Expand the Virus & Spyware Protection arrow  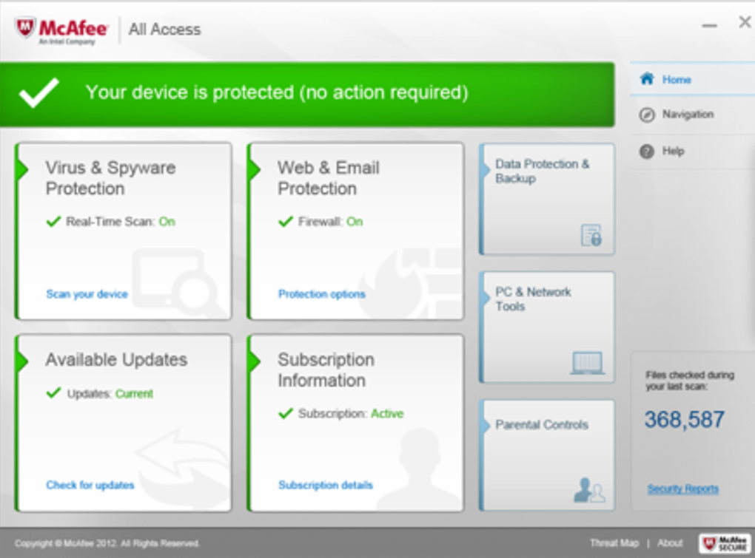click(22, 169)
